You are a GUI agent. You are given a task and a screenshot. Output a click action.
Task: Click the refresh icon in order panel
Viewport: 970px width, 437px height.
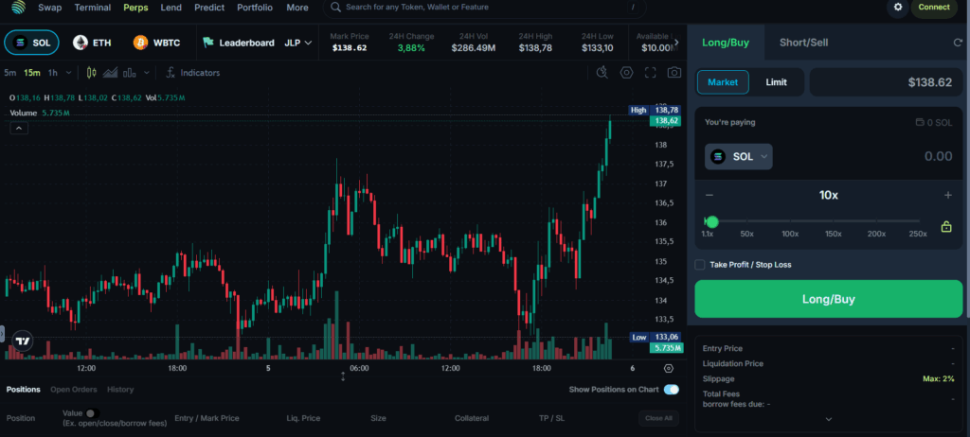click(x=958, y=43)
